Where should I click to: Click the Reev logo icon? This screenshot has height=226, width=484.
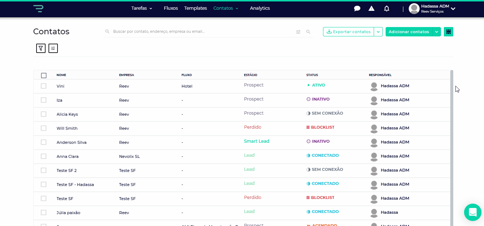point(38,9)
